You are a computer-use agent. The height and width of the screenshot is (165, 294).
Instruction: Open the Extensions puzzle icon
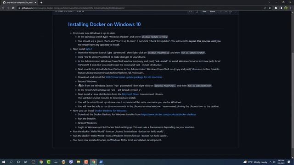[276, 8]
